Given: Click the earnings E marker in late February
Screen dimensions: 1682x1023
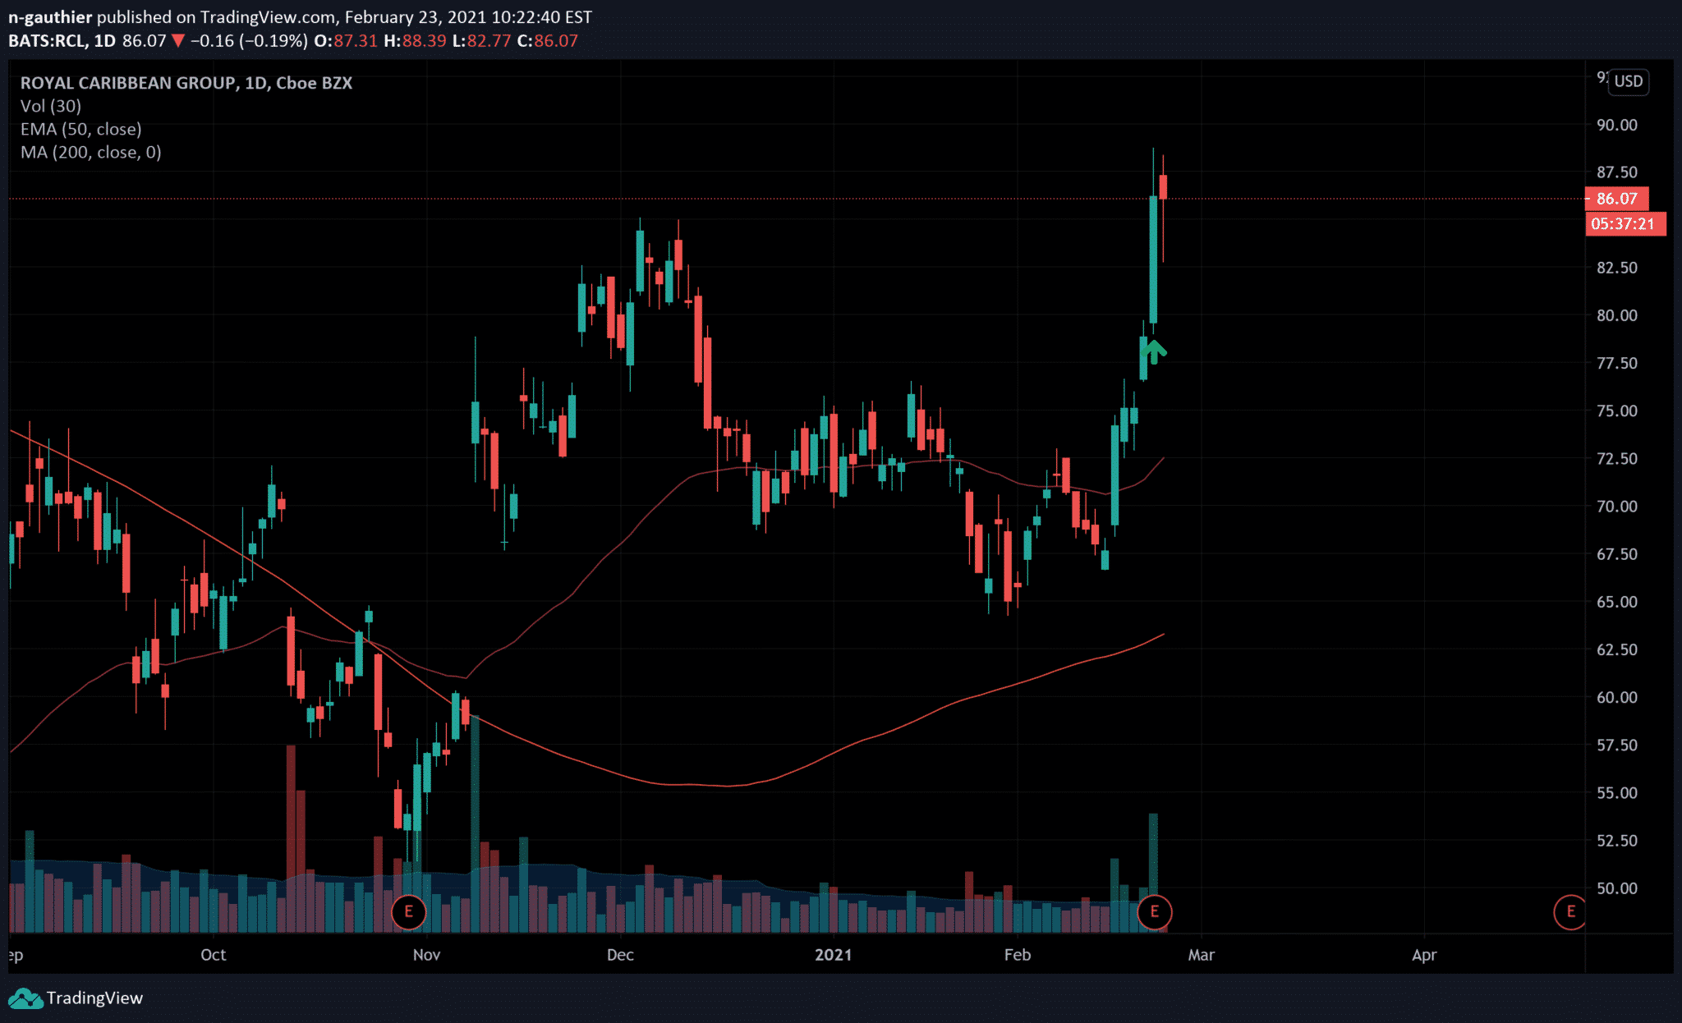Looking at the screenshot, I should tap(1154, 911).
